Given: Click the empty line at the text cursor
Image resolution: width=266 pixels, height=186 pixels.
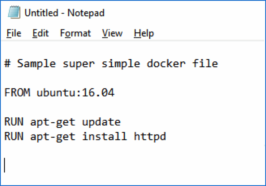Looking at the screenshot, I should [134, 165].
